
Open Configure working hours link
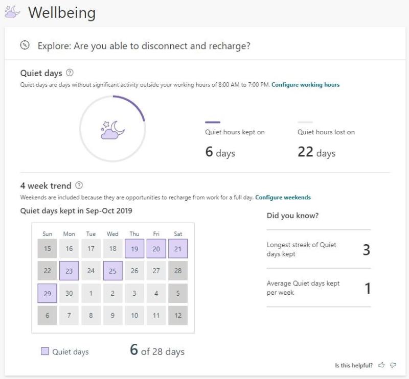[x=305, y=85]
